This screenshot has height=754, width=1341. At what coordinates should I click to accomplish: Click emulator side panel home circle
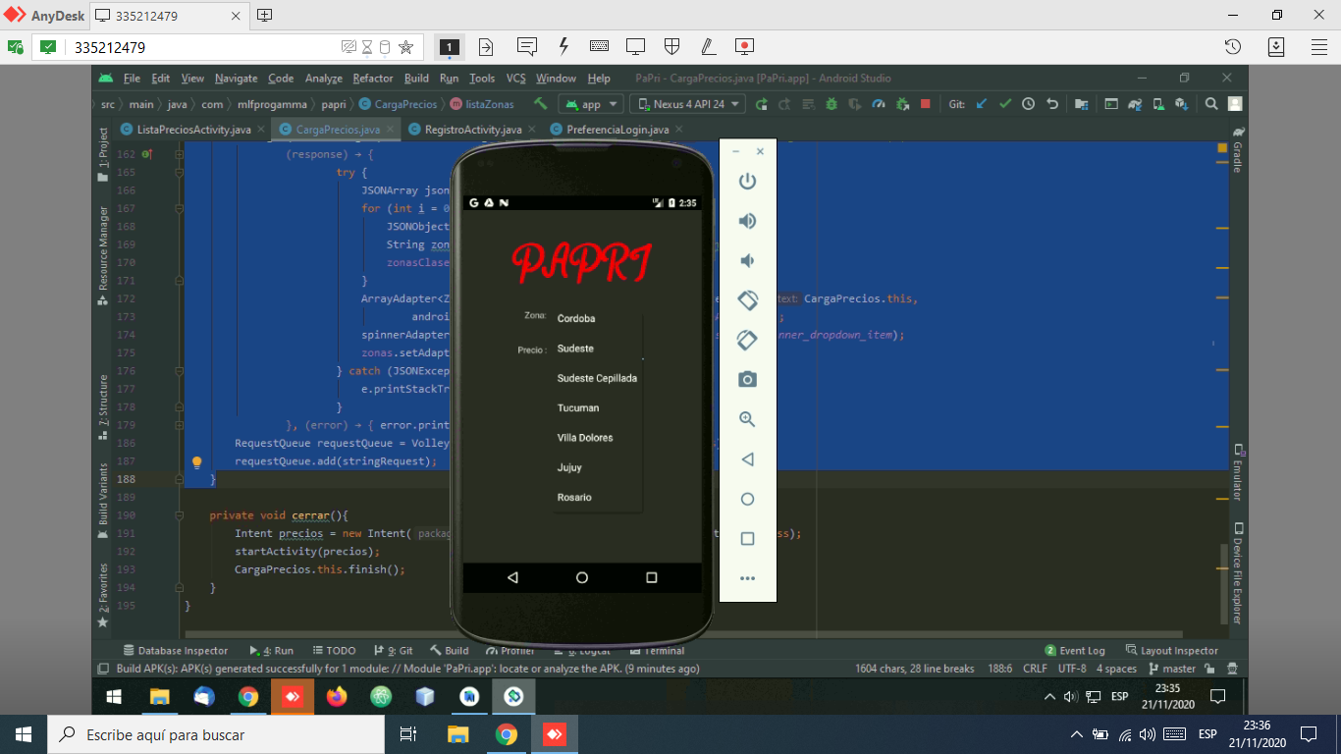click(747, 499)
